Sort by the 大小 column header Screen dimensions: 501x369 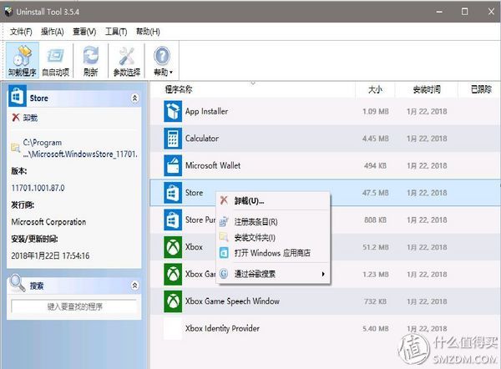(375, 89)
